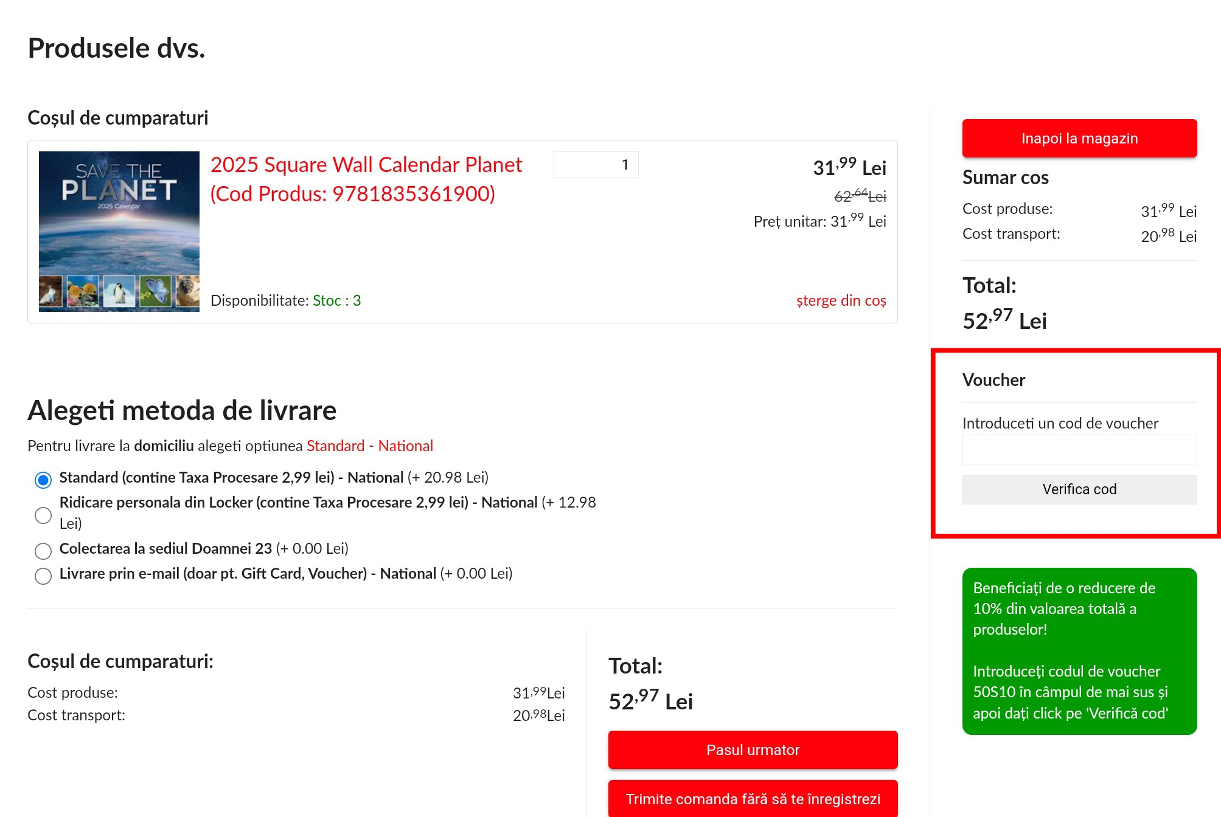Viewport: 1221px width, 817px height.
Task: Click 'șterge din coș' remove link
Action: [841, 300]
